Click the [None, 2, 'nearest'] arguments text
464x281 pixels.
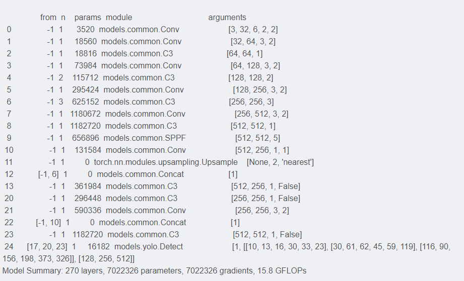[280, 162]
